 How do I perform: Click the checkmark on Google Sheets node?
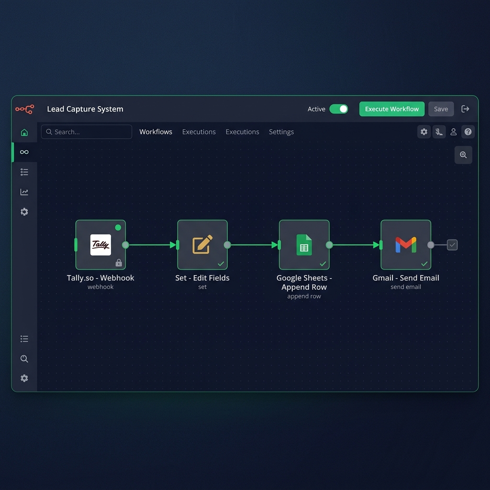click(323, 264)
